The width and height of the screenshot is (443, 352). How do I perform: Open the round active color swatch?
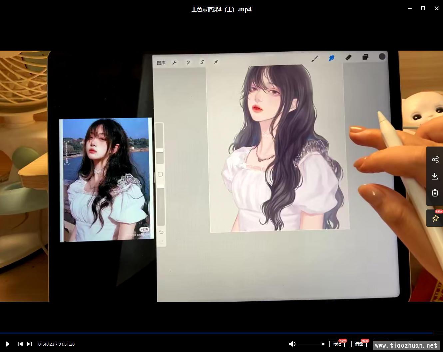pos(382,57)
